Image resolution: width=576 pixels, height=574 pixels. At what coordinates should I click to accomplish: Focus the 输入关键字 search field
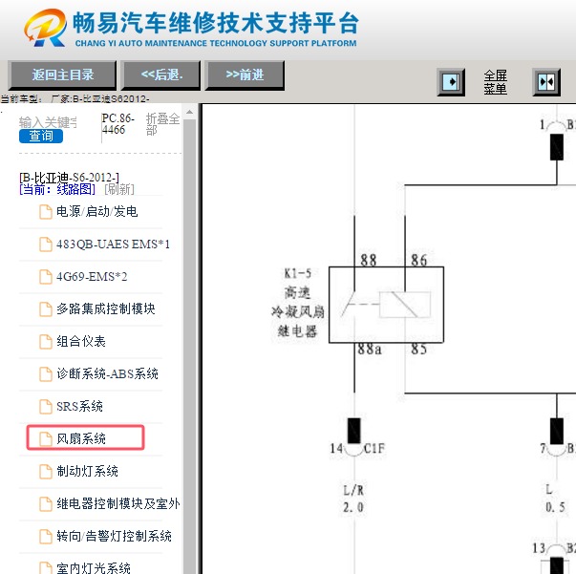coord(48,122)
